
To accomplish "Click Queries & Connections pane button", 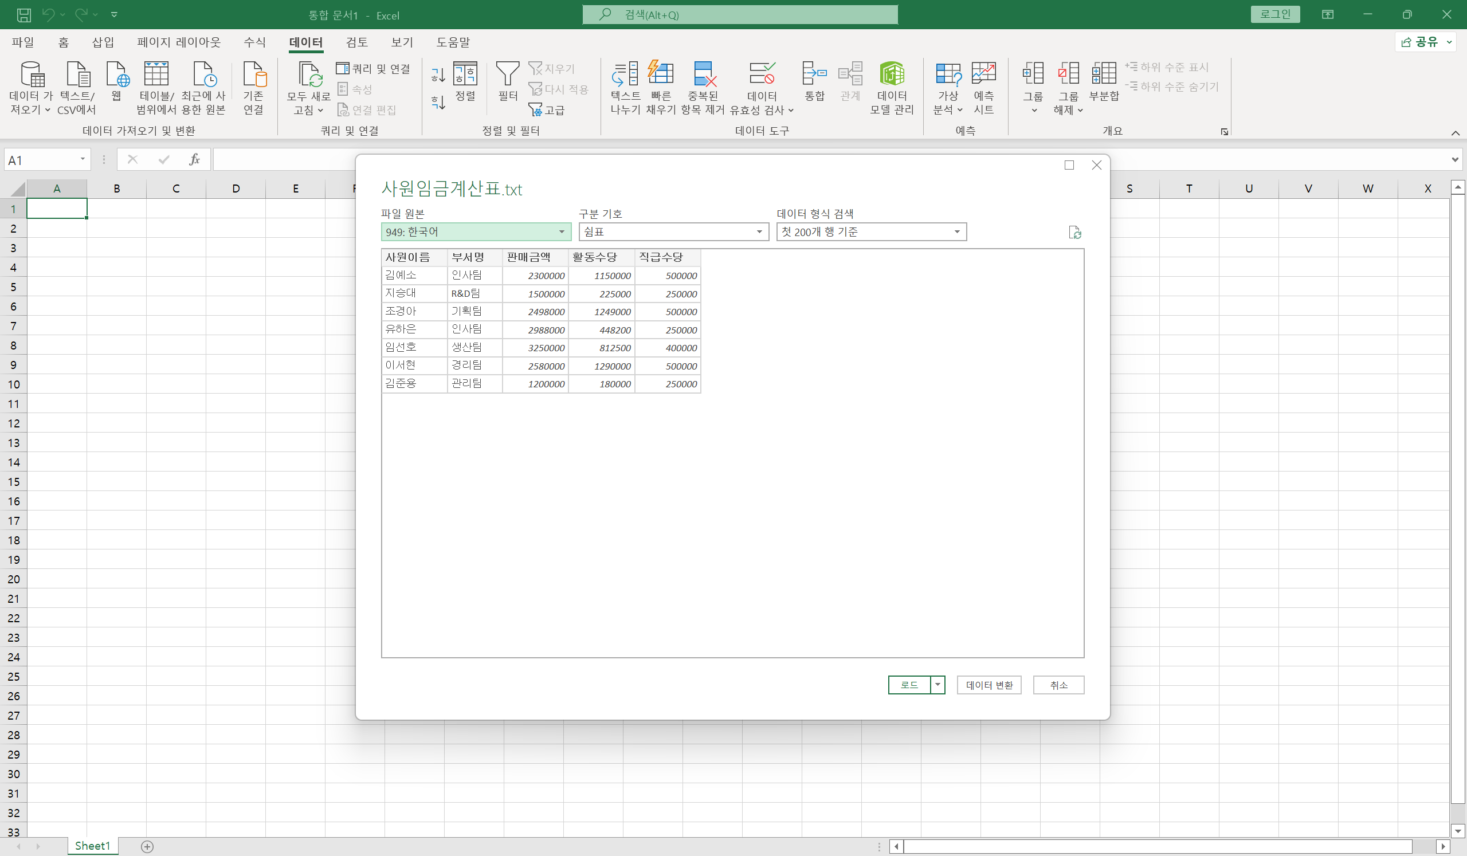I will pyautogui.click(x=373, y=69).
